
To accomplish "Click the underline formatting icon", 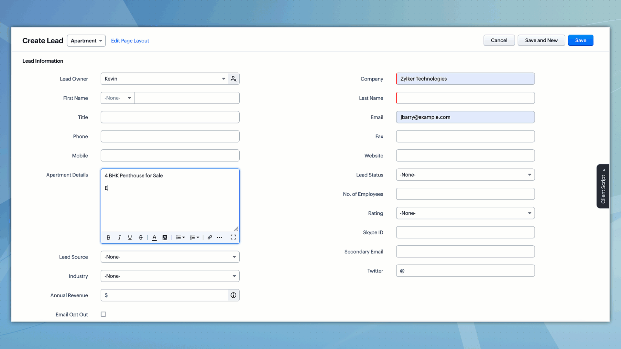I will tap(130, 238).
